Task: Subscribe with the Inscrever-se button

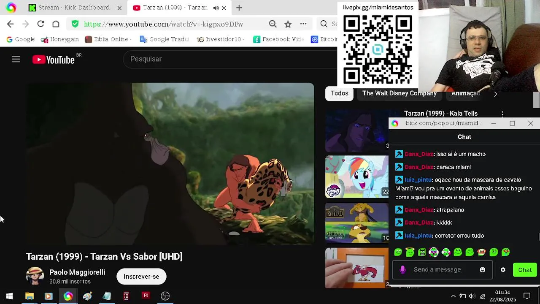Action: point(141,277)
